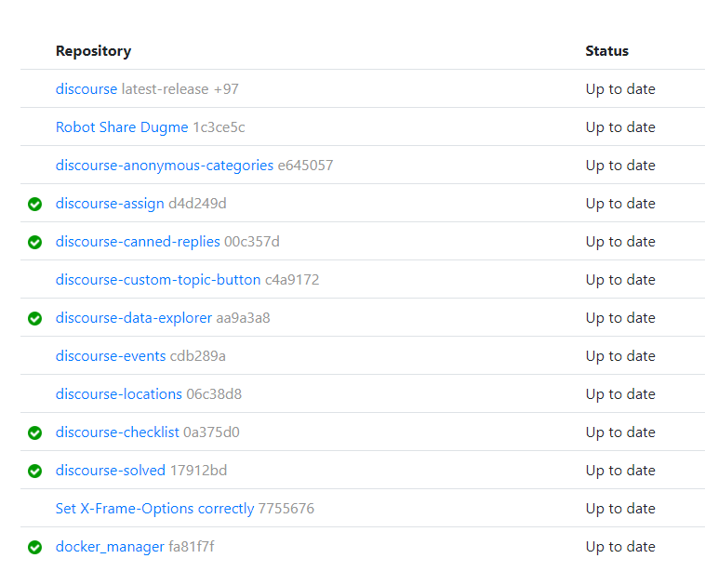
Task: Click Up to date status for discourse-assign
Action: tap(620, 204)
